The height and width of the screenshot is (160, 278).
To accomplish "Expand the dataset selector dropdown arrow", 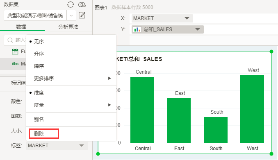I will (x=71, y=16).
